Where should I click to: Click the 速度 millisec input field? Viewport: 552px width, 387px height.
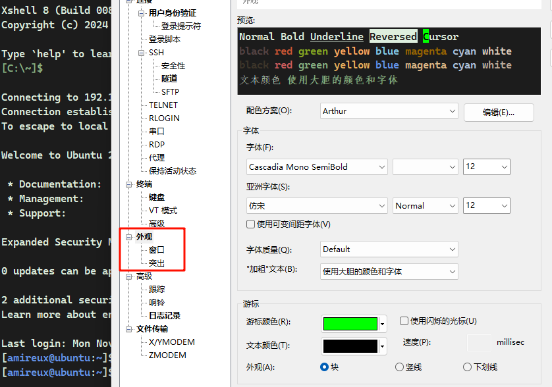click(x=479, y=342)
